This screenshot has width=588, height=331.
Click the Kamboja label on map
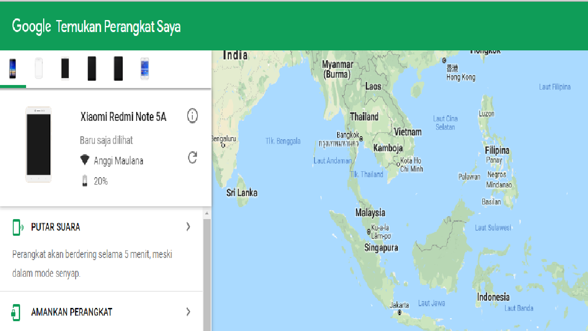pos(388,148)
